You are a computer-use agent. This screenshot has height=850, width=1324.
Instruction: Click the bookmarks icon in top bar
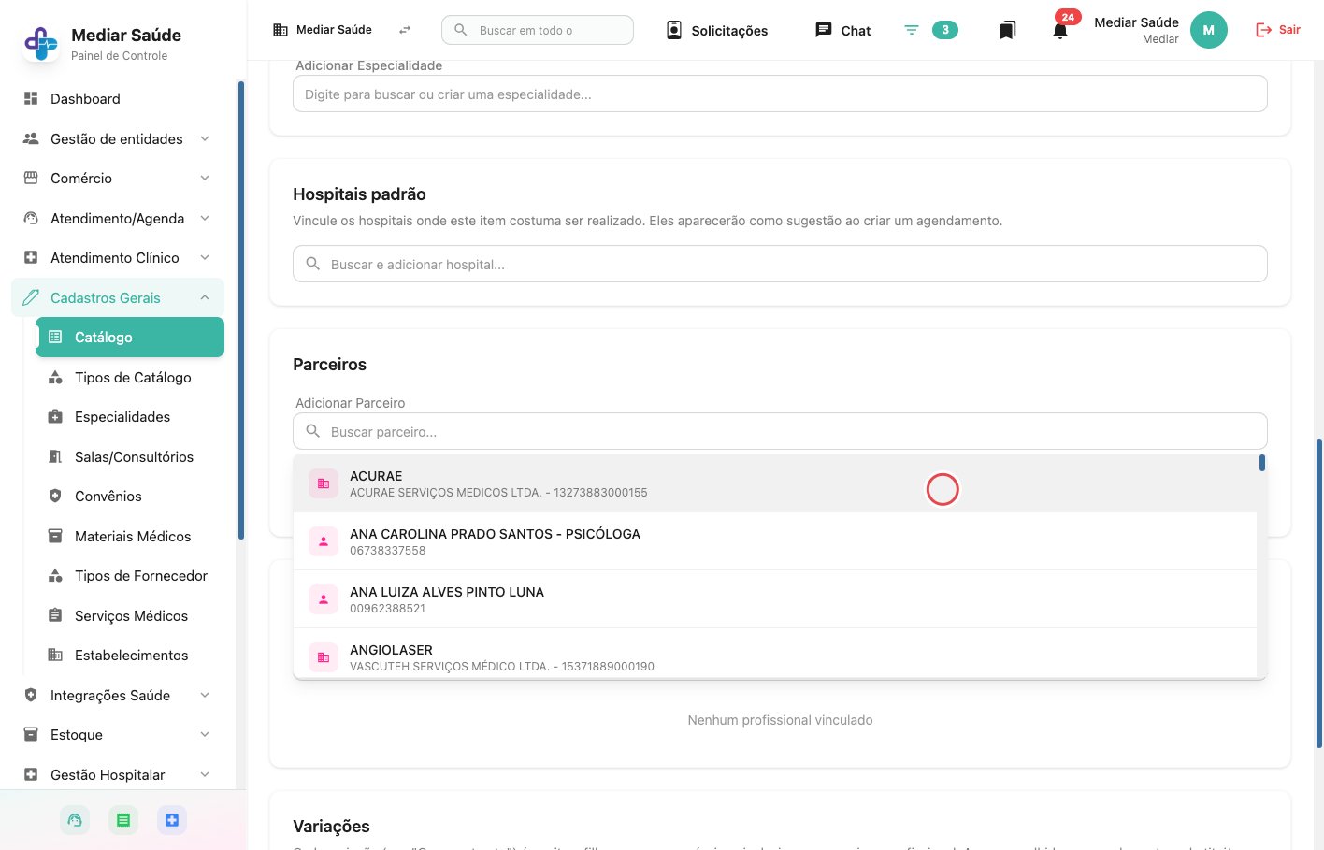point(1007,31)
